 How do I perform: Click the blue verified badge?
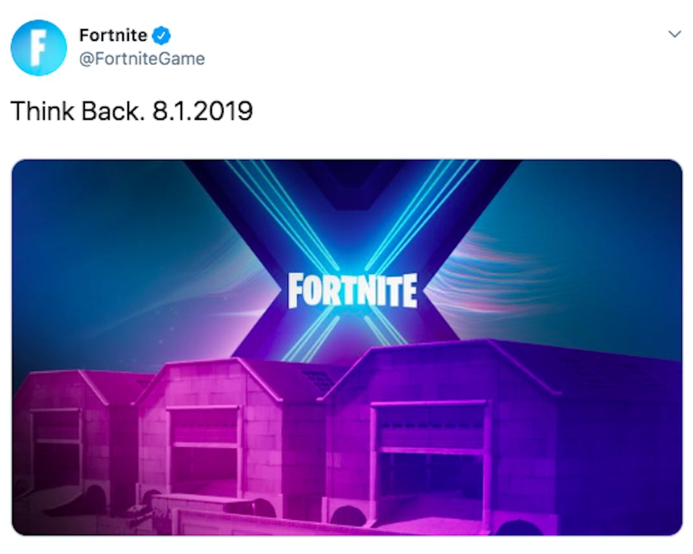pyautogui.click(x=161, y=36)
